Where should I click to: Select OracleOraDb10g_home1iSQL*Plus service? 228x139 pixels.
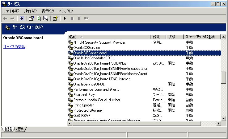point(100,63)
